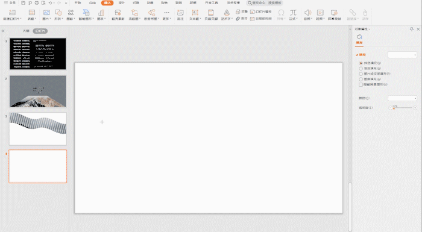Open the Animations ribbon tab

tap(150, 3)
